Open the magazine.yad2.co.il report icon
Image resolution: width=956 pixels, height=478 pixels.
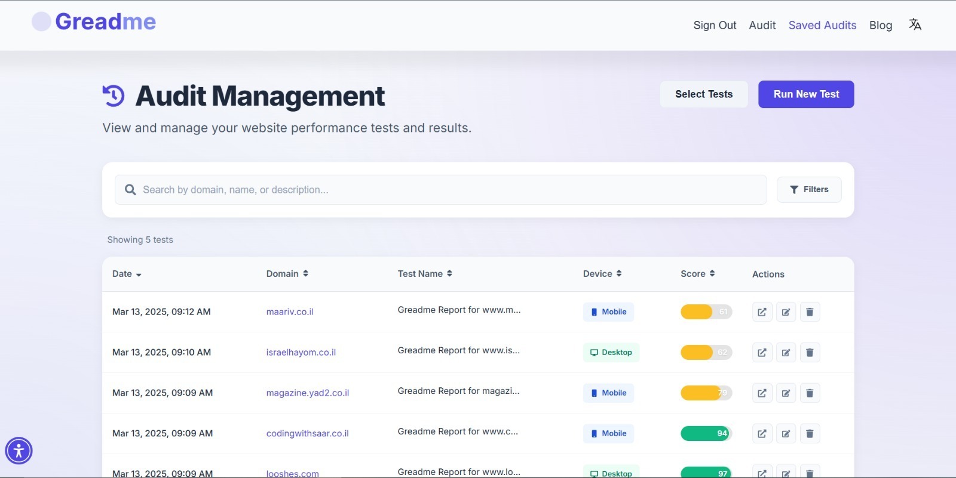pos(762,393)
